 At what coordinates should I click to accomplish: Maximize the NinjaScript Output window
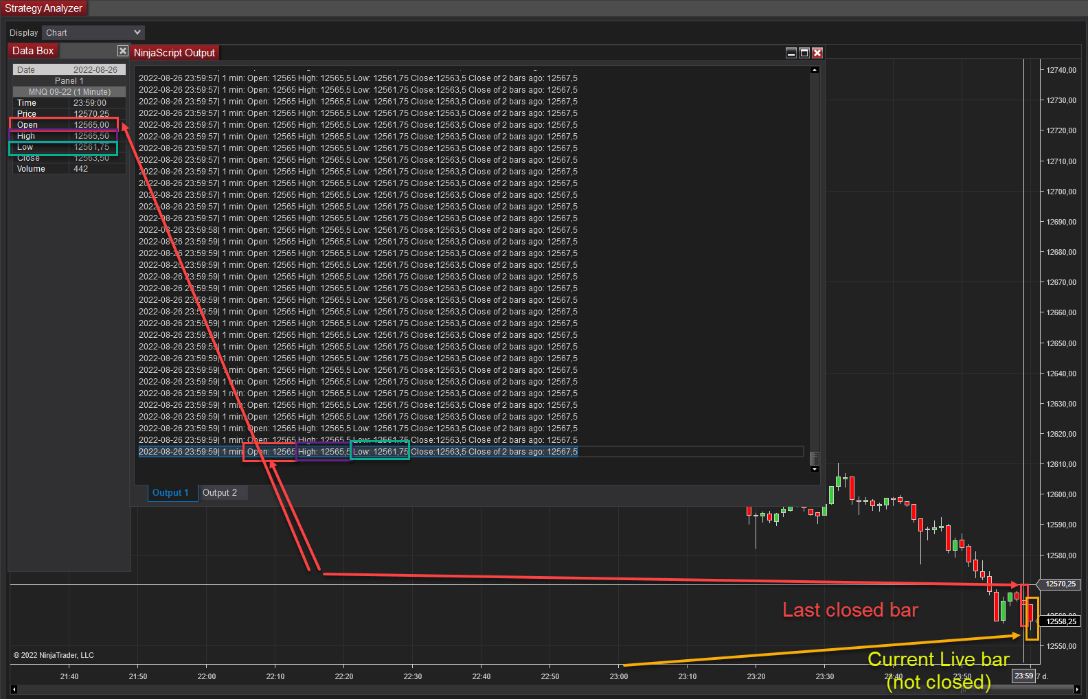[804, 53]
